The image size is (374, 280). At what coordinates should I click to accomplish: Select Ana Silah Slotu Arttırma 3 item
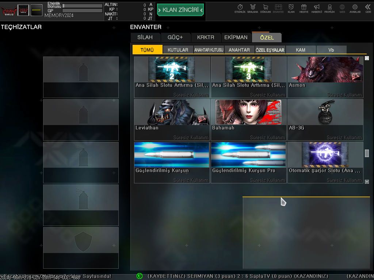pyautogui.click(x=248, y=77)
